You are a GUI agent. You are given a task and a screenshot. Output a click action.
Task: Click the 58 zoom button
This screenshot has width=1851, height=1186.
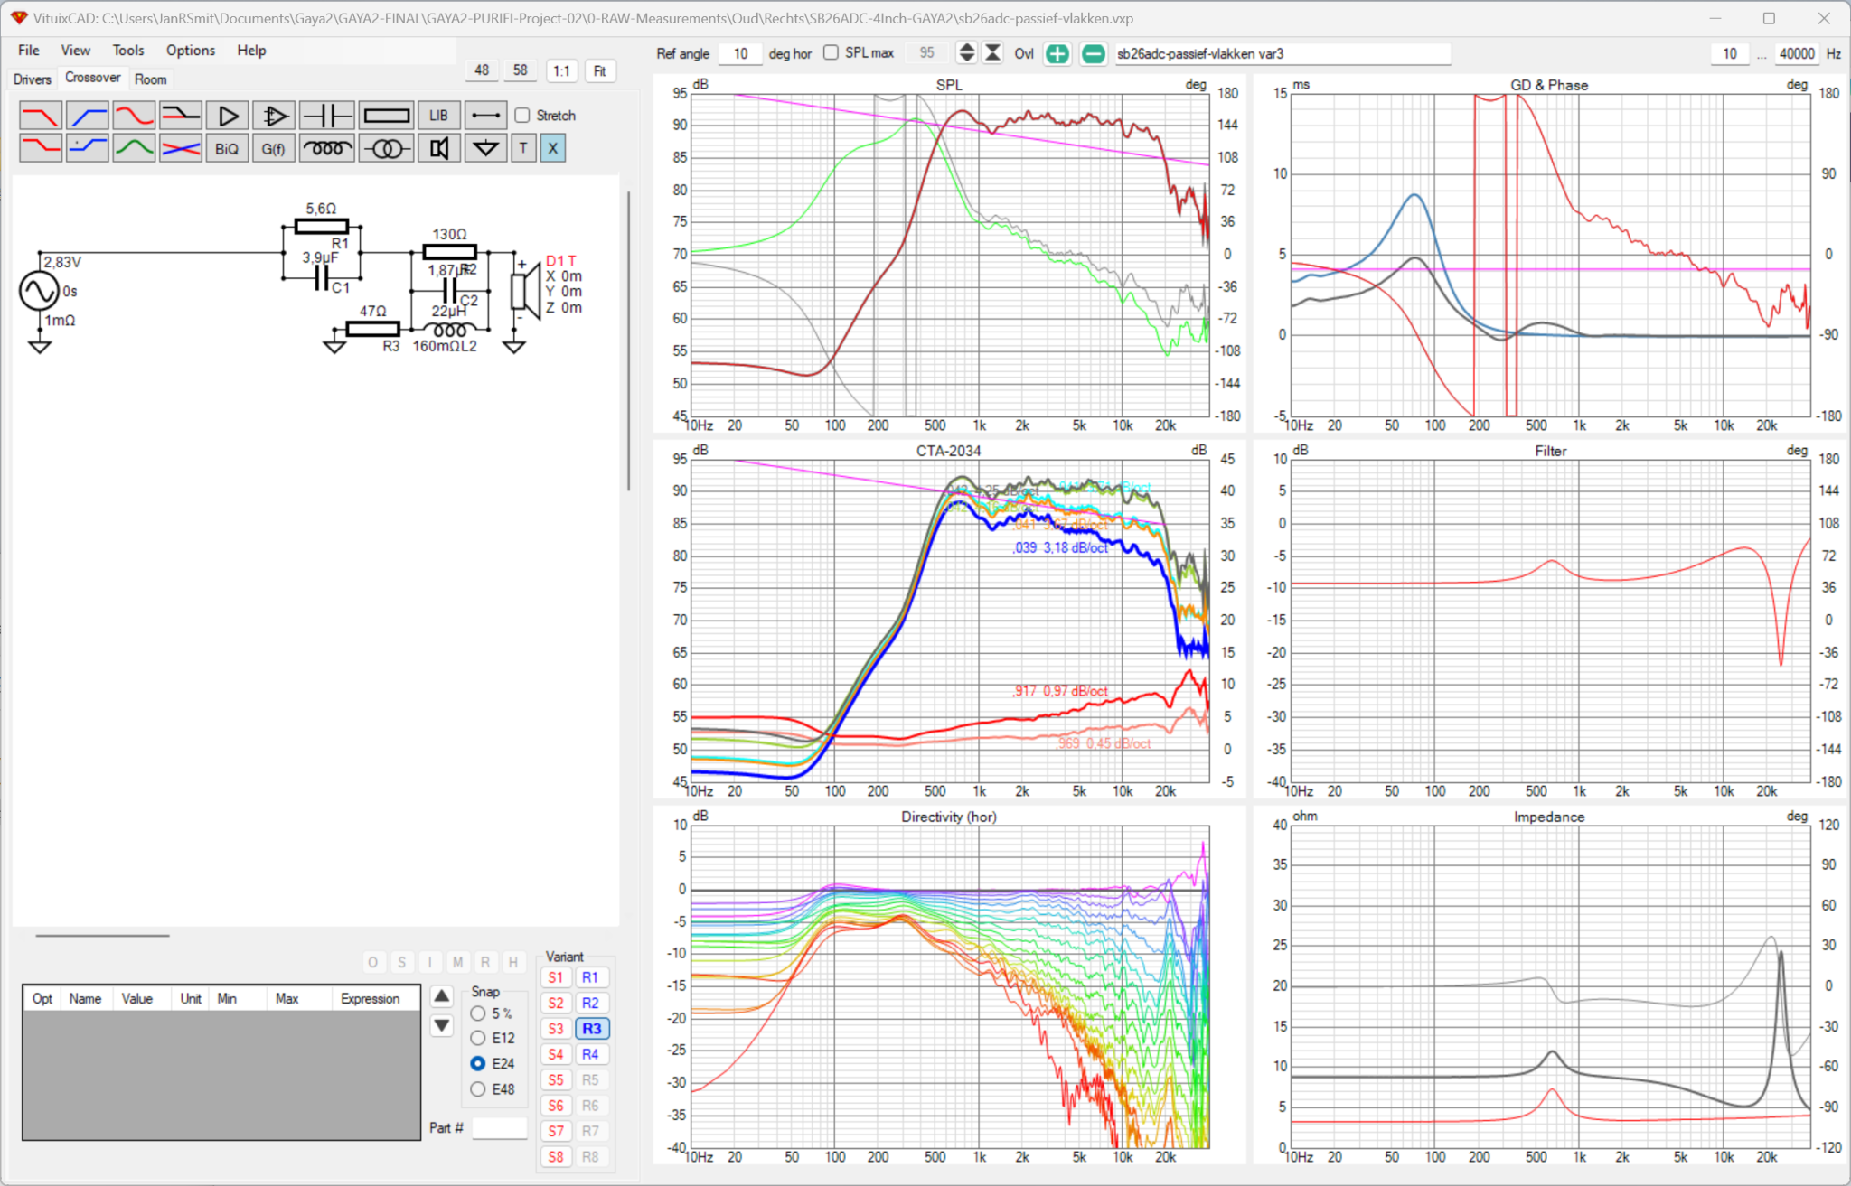pyautogui.click(x=521, y=70)
